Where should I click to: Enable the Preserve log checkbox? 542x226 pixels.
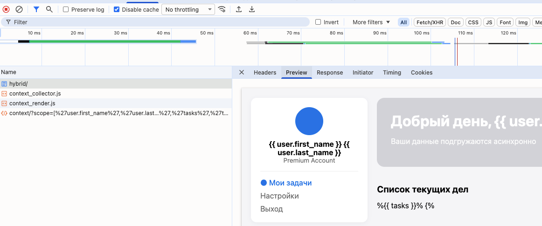pyautogui.click(x=66, y=9)
